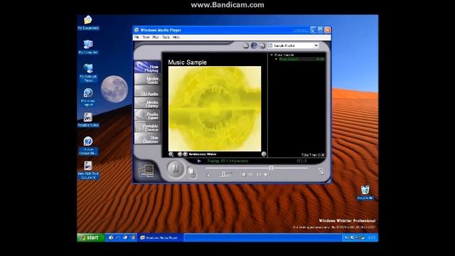Viewport: 455px width, 256px height.
Task: Click the taskbar clock
Action: 371,238
